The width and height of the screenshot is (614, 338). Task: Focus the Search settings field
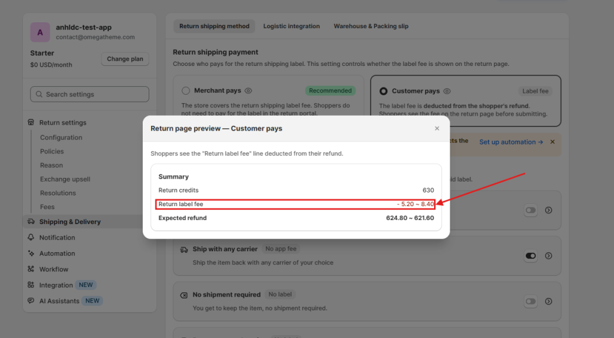click(90, 94)
